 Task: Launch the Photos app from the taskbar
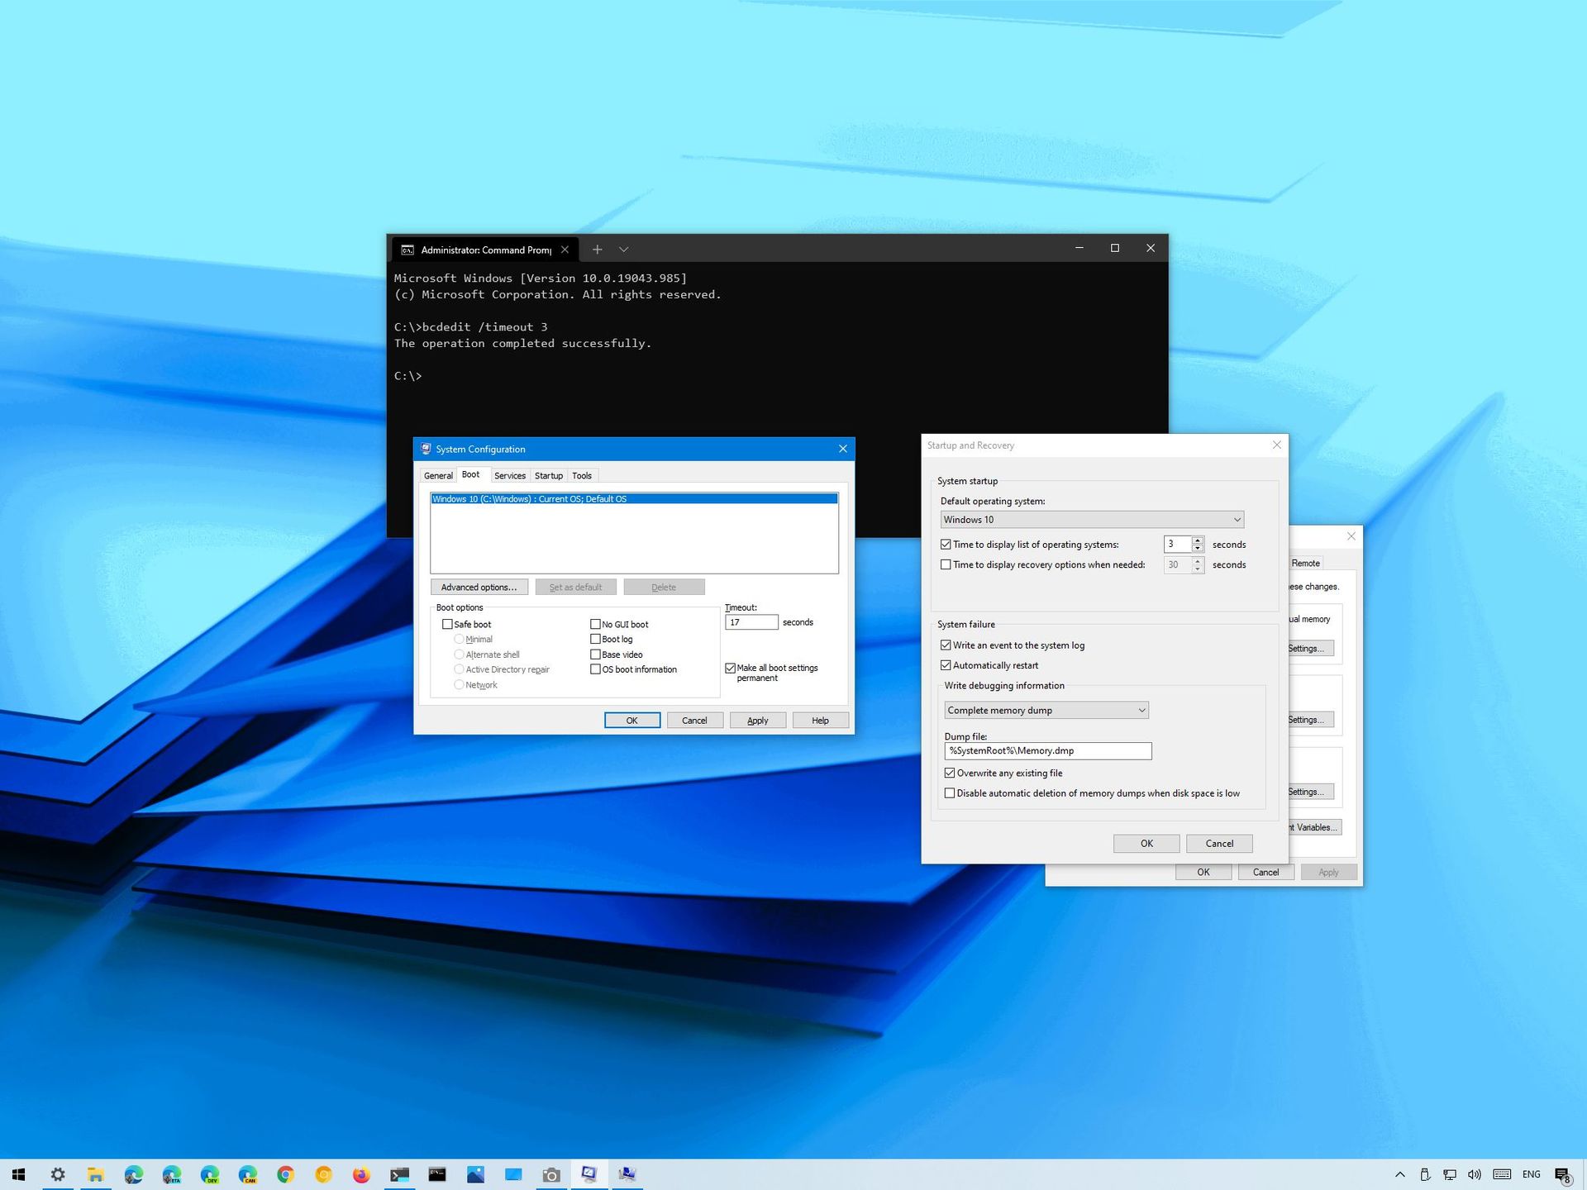click(475, 1174)
